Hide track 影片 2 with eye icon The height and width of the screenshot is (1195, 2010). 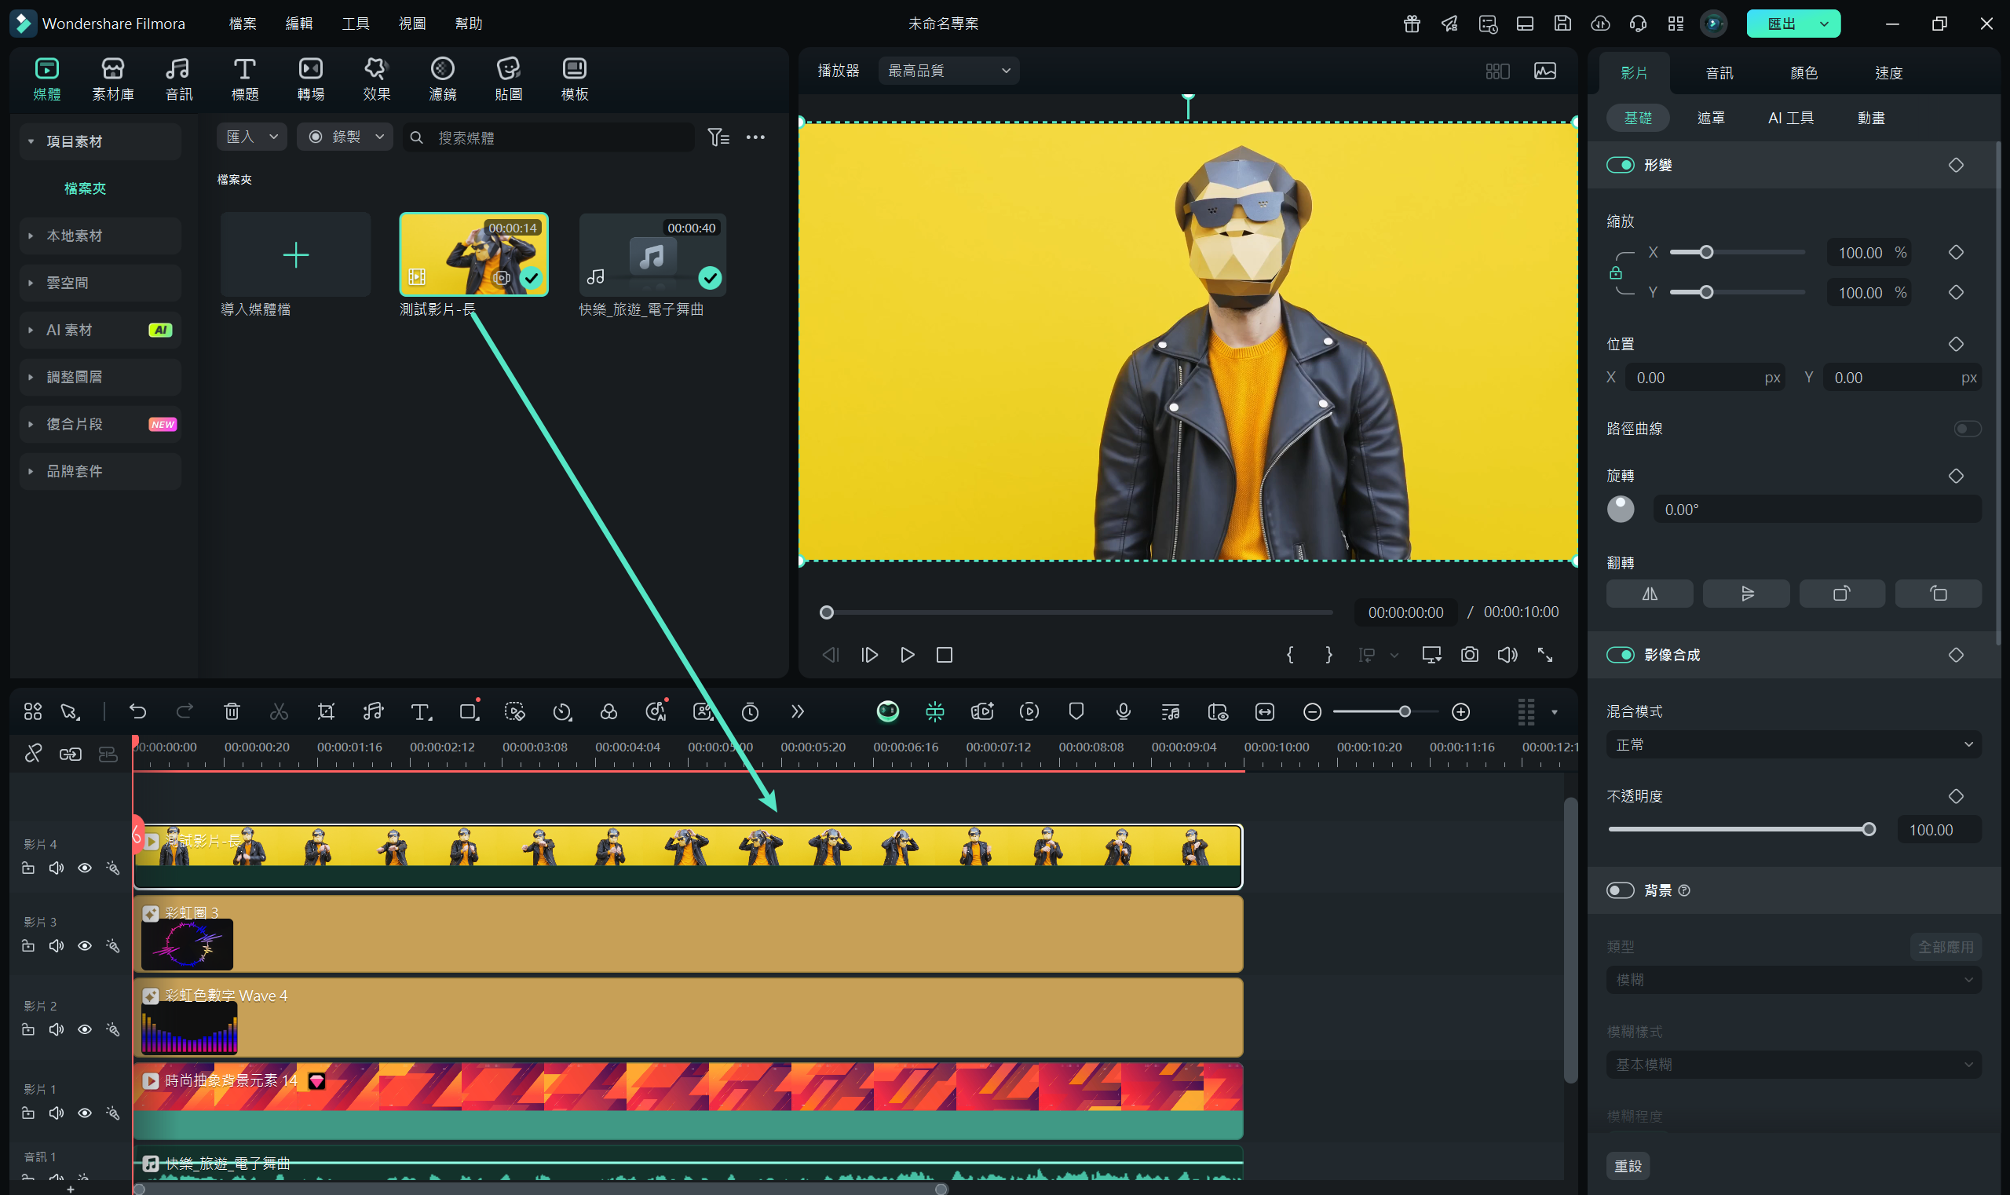pyautogui.click(x=85, y=1029)
